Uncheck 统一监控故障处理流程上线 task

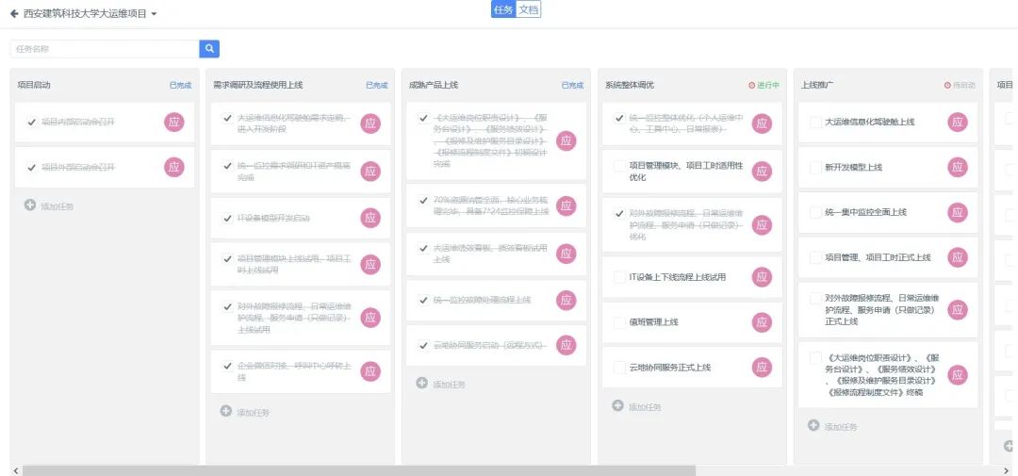tap(423, 300)
